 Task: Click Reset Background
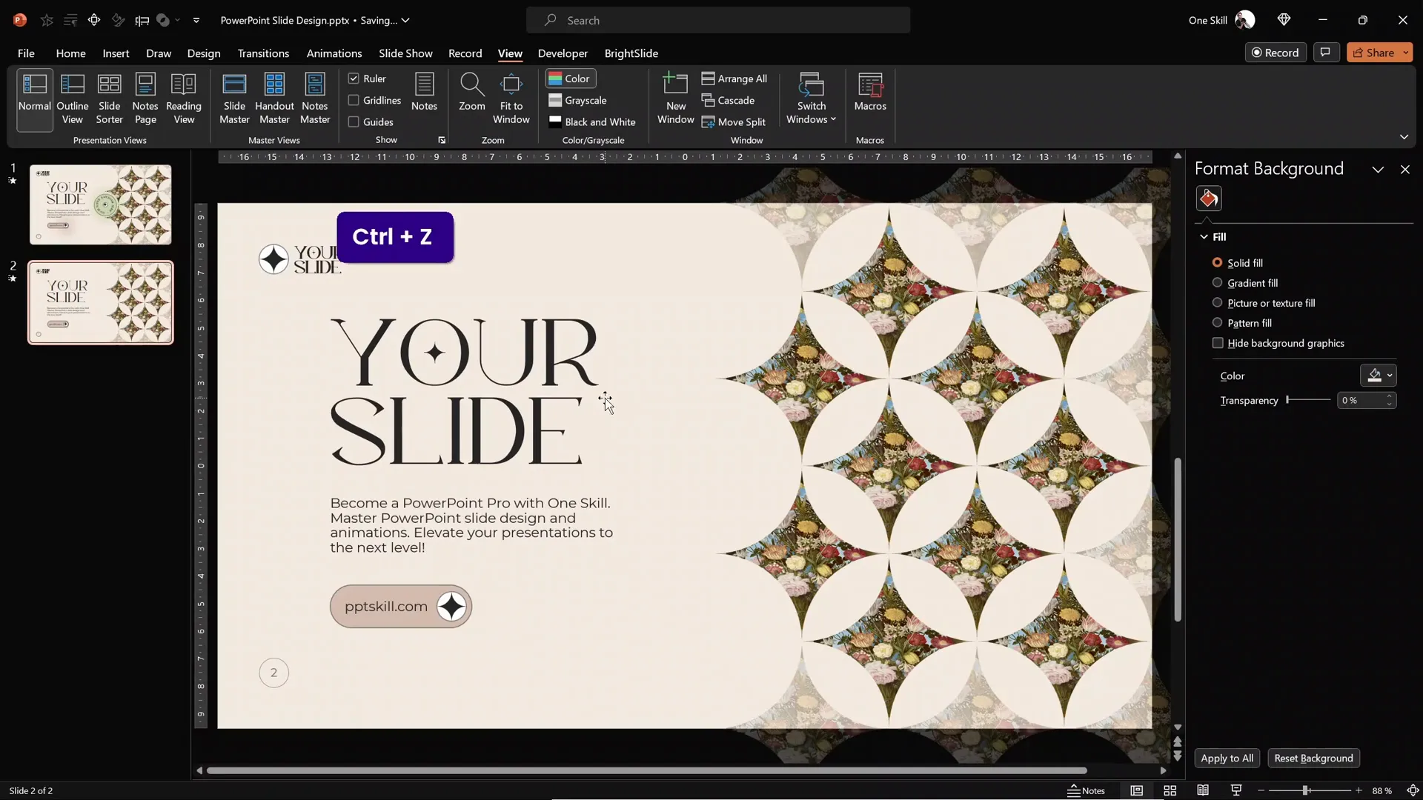pyautogui.click(x=1313, y=758)
